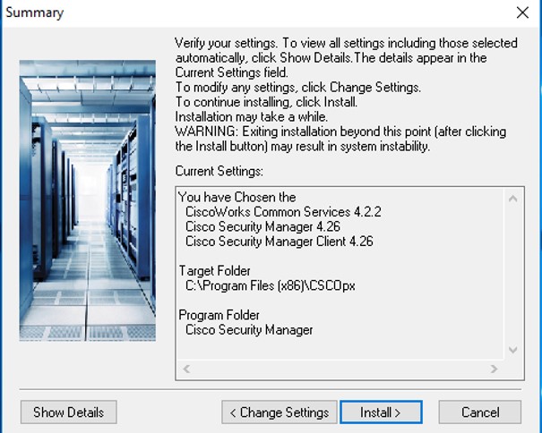This screenshot has height=433, width=542.
Task: Cancel the installation
Action: point(480,412)
